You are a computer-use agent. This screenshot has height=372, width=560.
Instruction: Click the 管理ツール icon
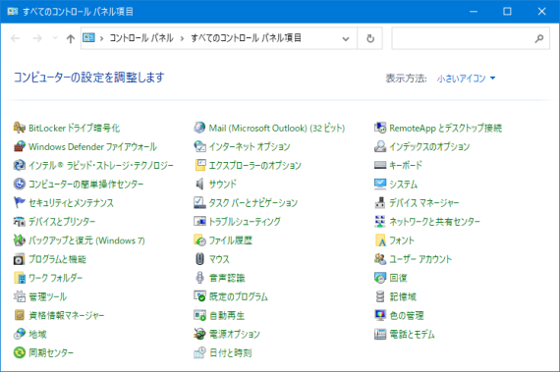(20, 296)
